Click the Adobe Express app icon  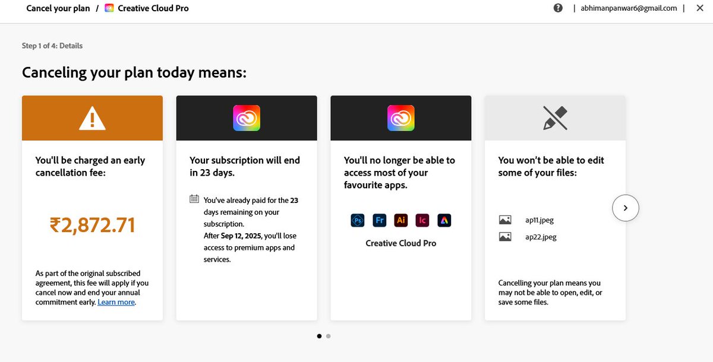point(444,220)
